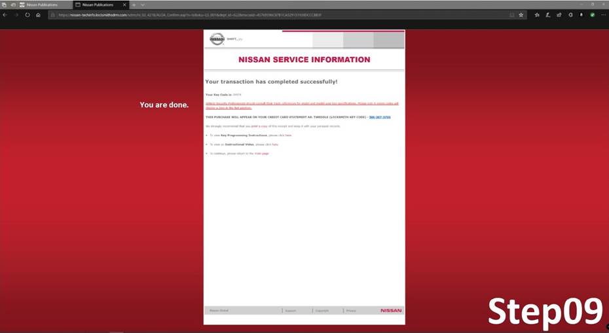Click the circular extension icon in the toolbar
609x333 pixels.
(570, 15)
